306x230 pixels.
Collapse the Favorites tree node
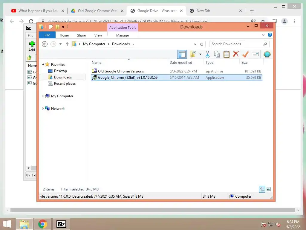pos(43,65)
